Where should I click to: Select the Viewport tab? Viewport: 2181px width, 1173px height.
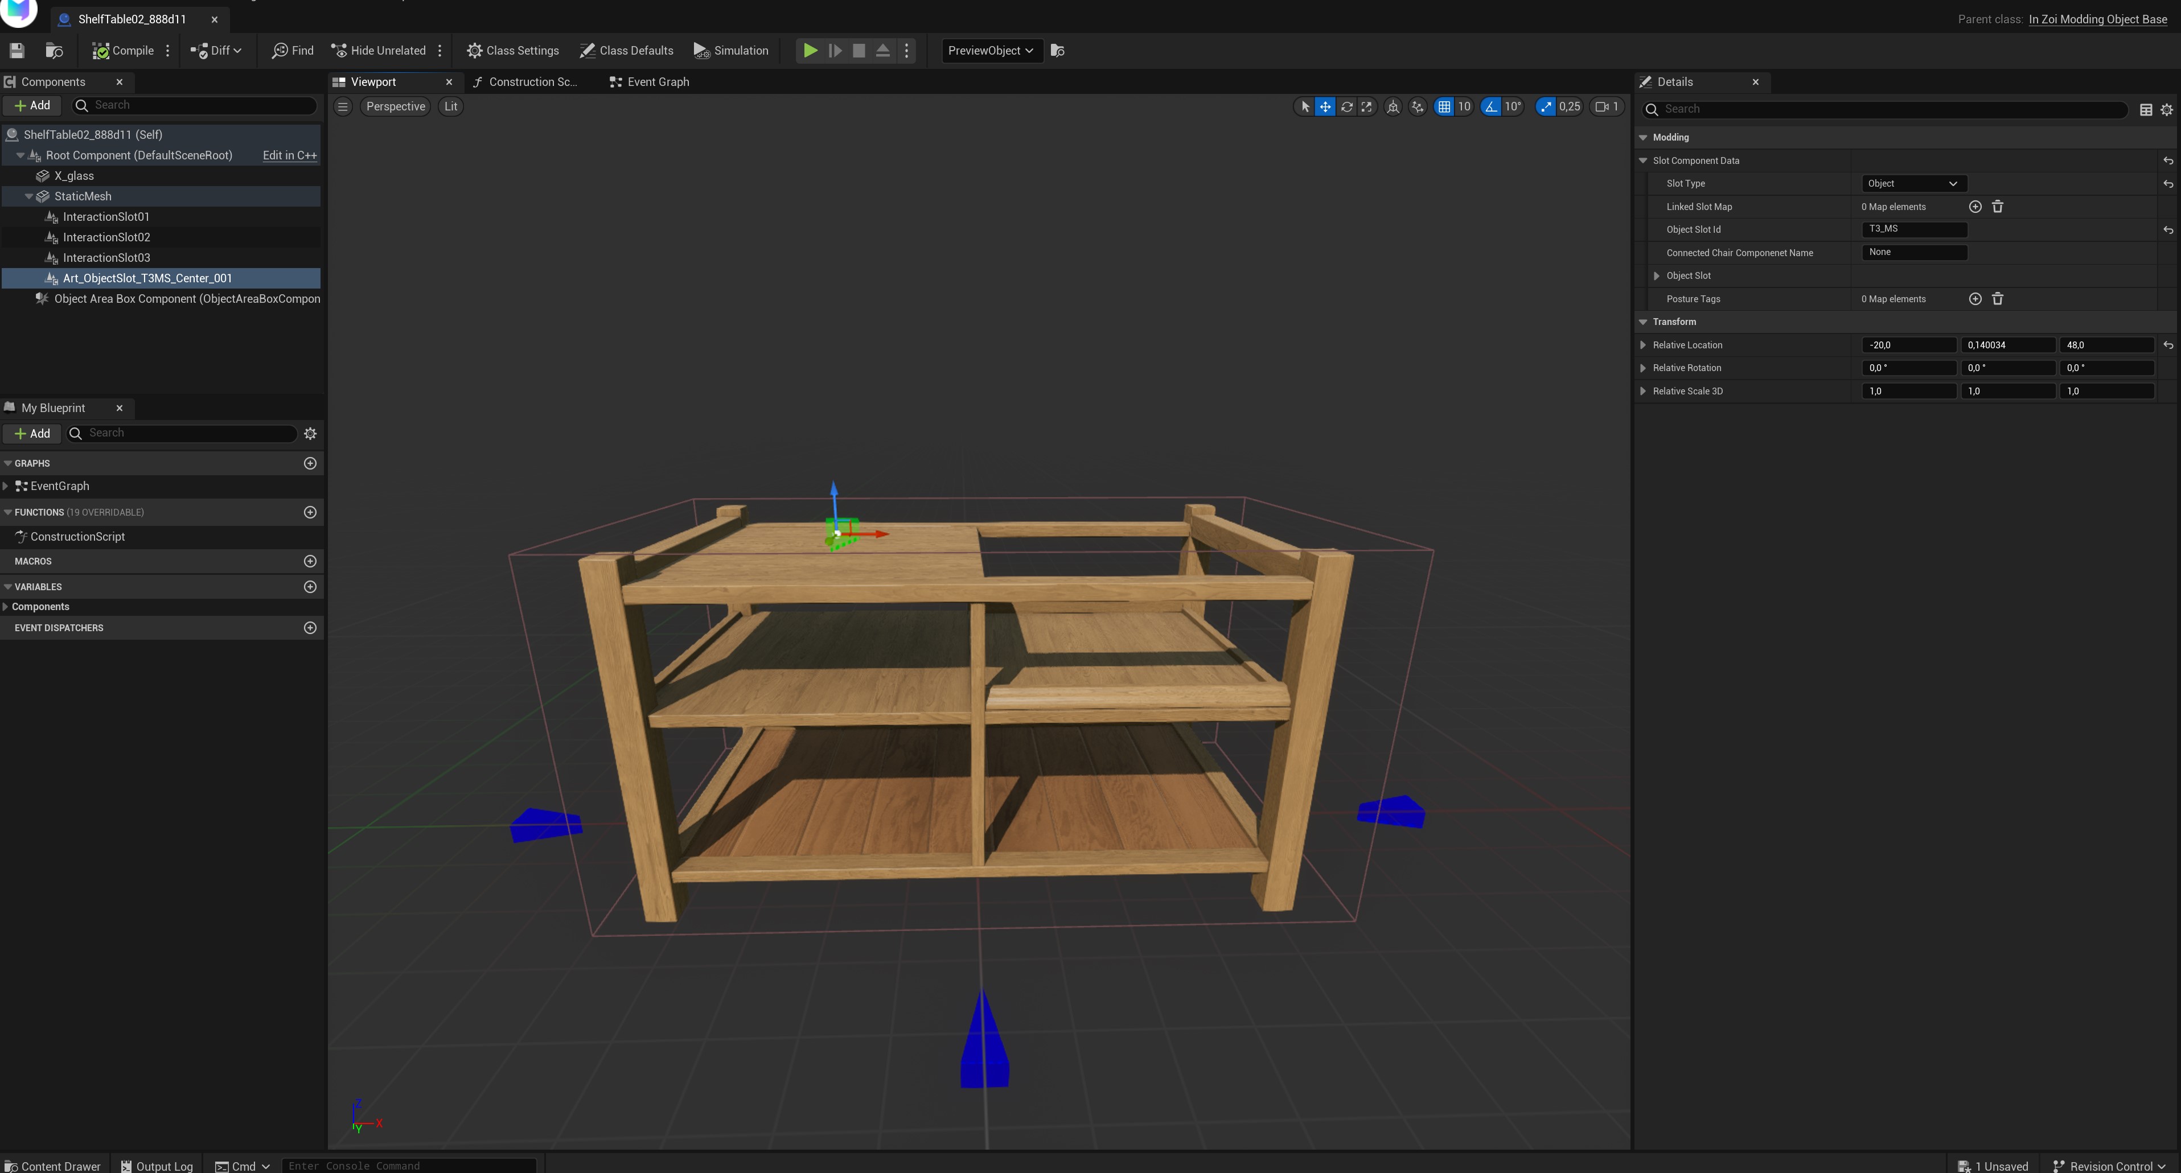pos(373,82)
